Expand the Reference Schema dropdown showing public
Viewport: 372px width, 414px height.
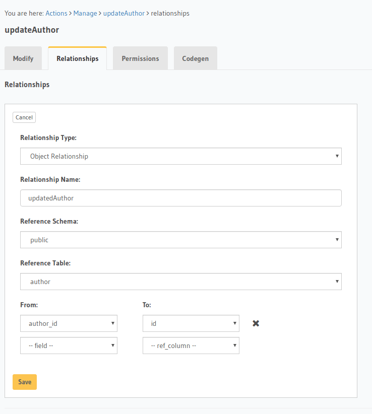[x=180, y=240]
